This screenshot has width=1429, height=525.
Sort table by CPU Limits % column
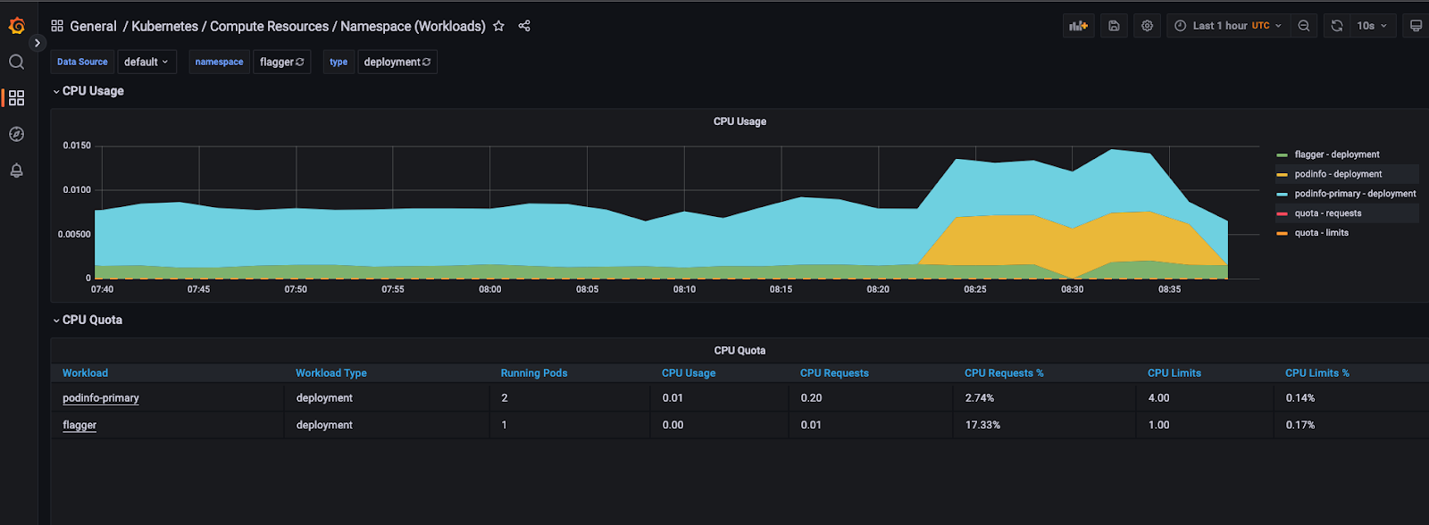coord(1317,373)
